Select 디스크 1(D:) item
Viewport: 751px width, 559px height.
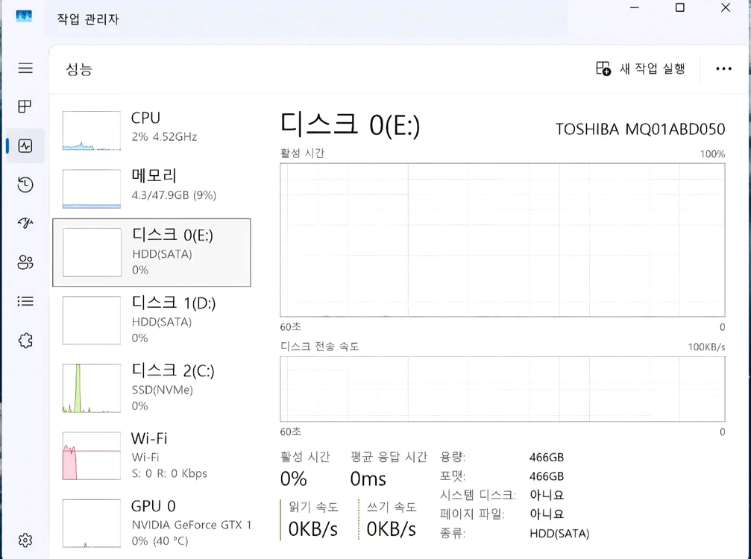pos(151,320)
